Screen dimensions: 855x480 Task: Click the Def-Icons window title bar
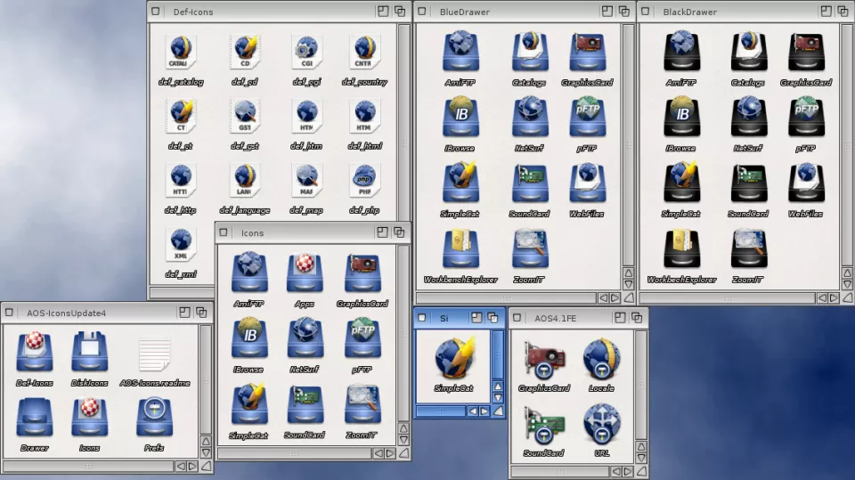(x=267, y=12)
